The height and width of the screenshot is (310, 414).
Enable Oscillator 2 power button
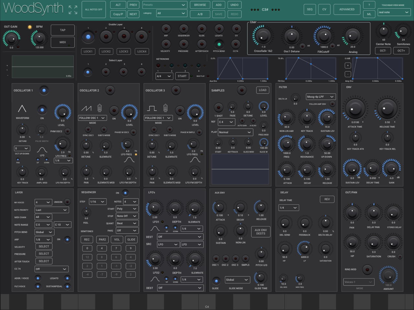coord(110,90)
